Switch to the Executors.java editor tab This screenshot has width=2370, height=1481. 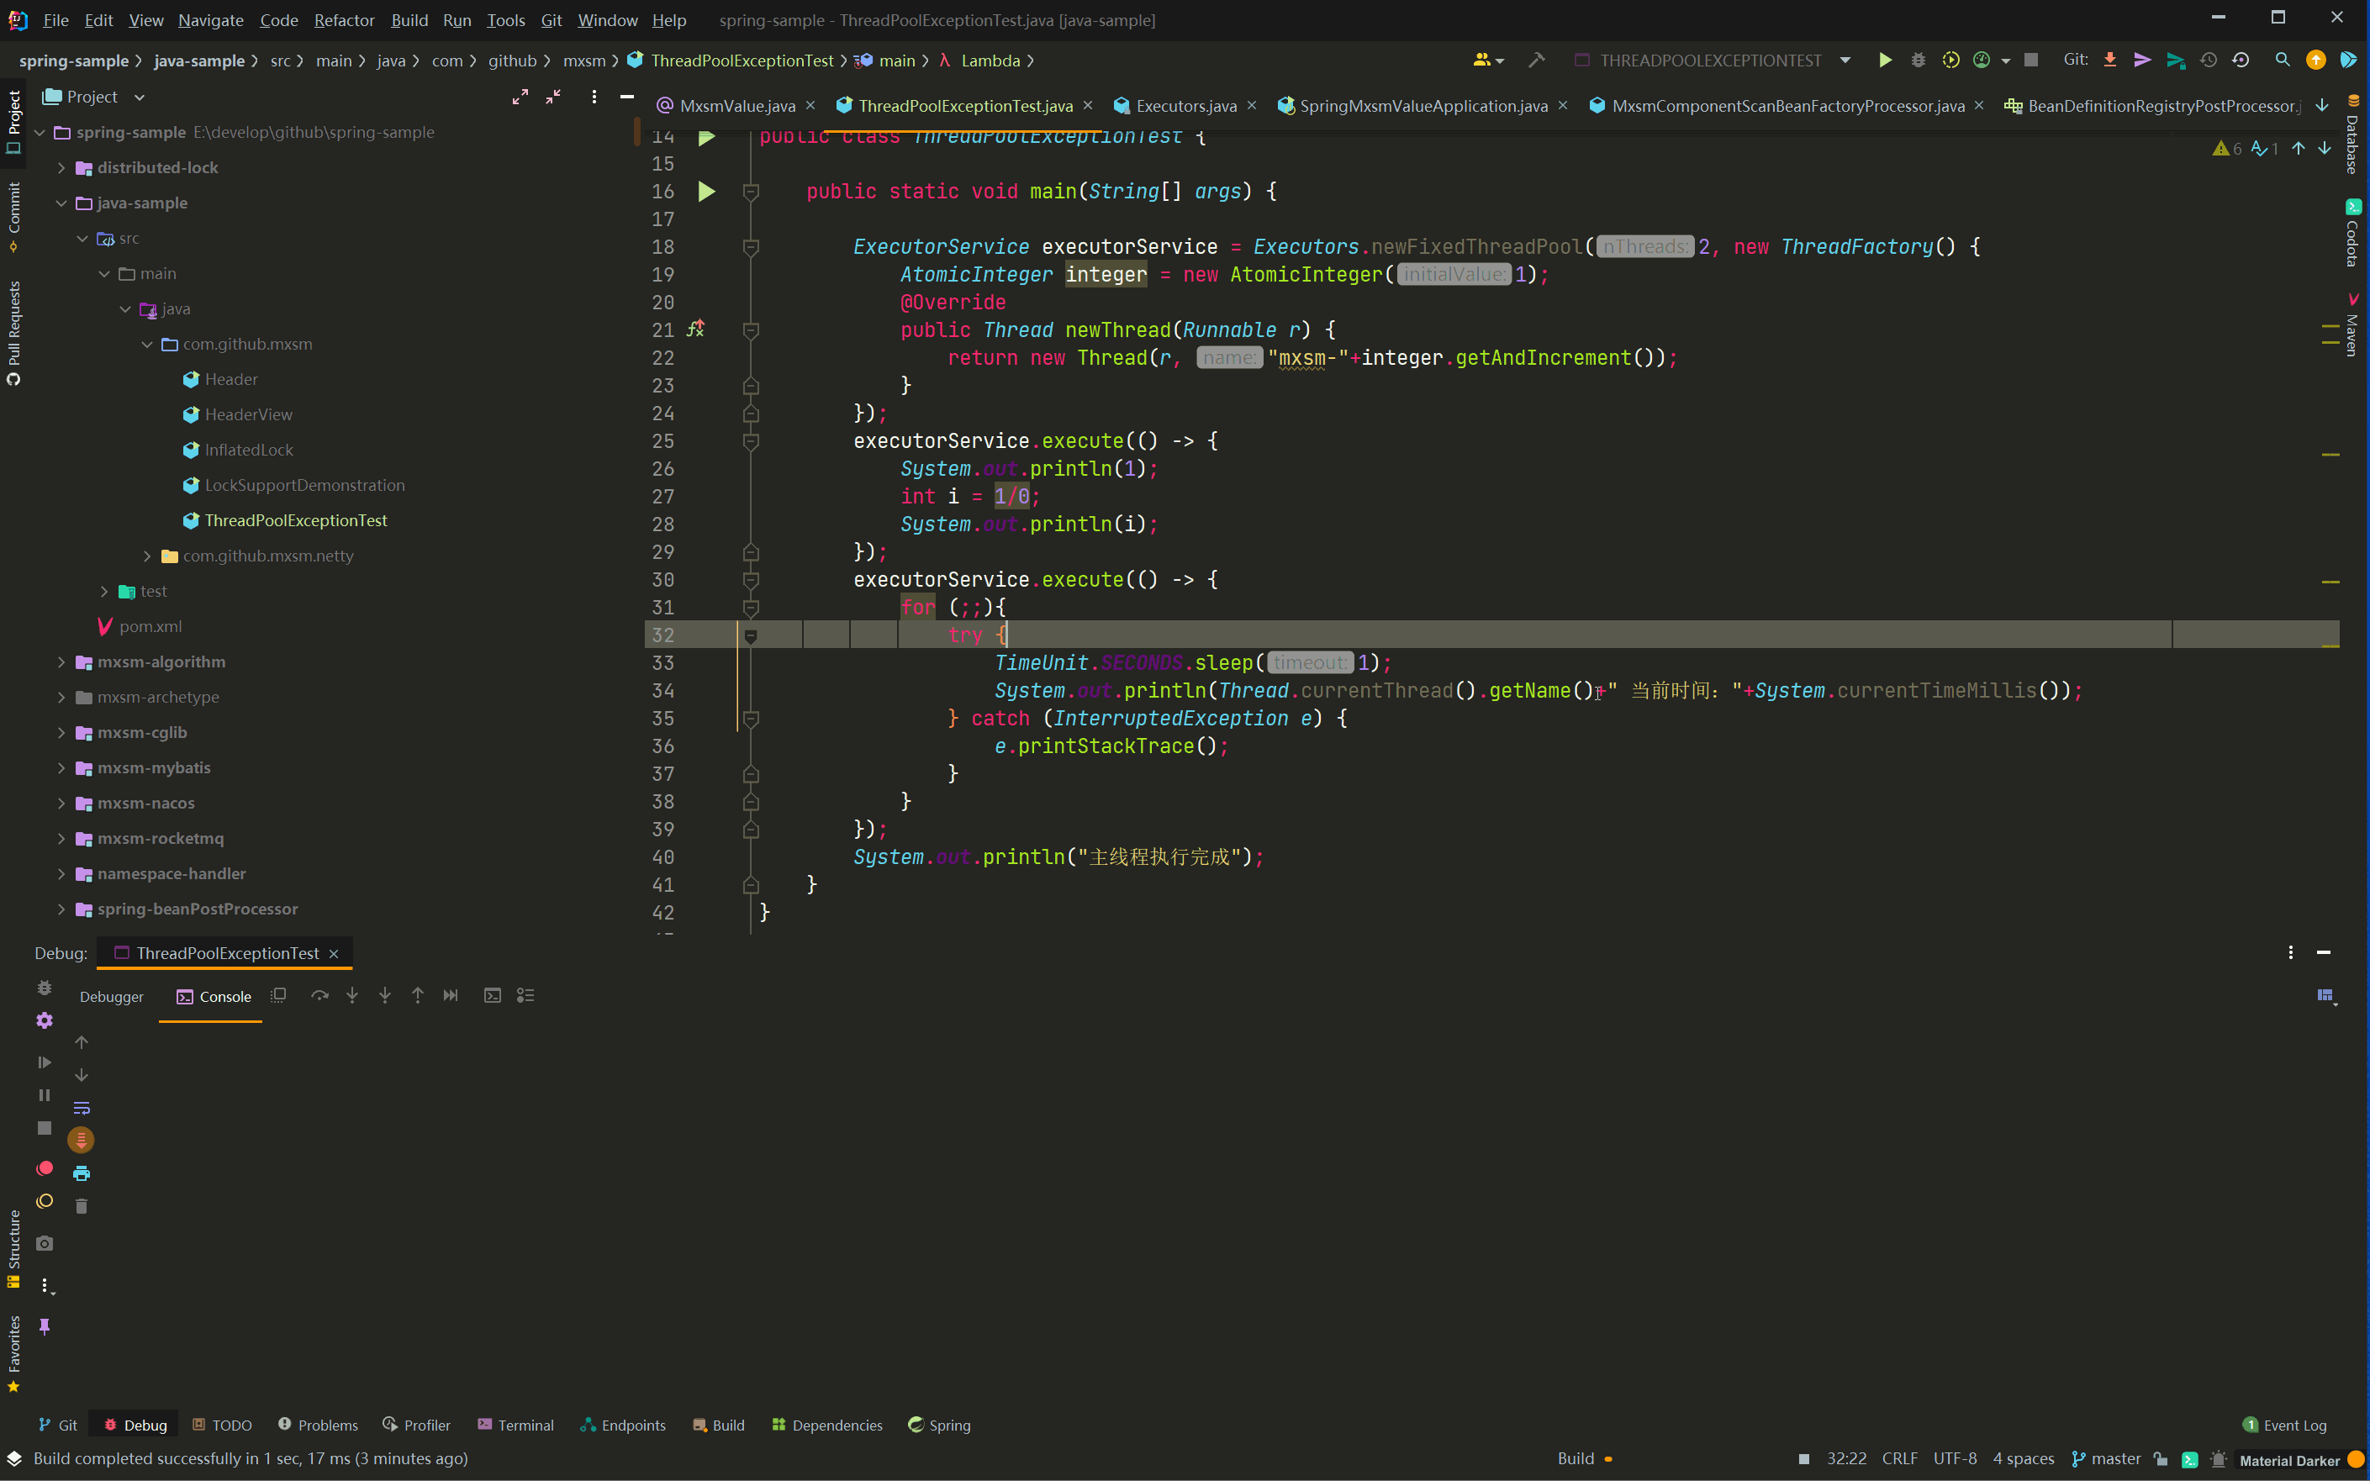coord(1185,106)
